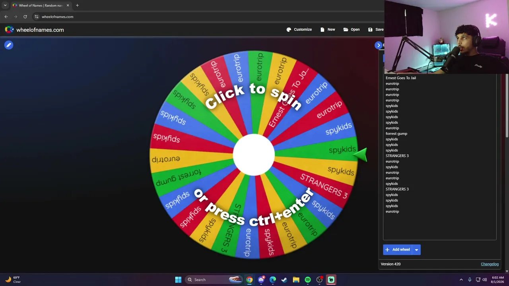The height and width of the screenshot is (286, 509).
Task: Collapse the entries panel with blue arrow
Action: [379, 45]
